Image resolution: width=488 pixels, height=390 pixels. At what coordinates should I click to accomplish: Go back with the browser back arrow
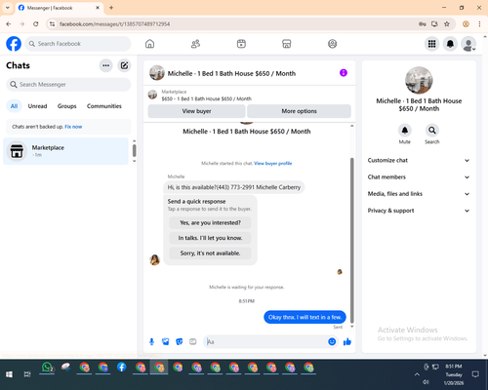(x=9, y=24)
